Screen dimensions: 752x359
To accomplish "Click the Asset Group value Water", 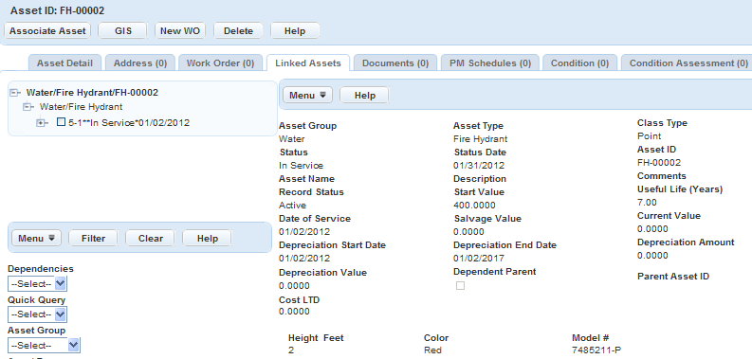I will 291,139.
